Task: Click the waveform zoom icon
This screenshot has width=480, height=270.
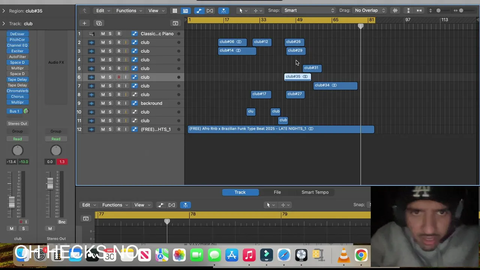Action: [x=395, y=10]
